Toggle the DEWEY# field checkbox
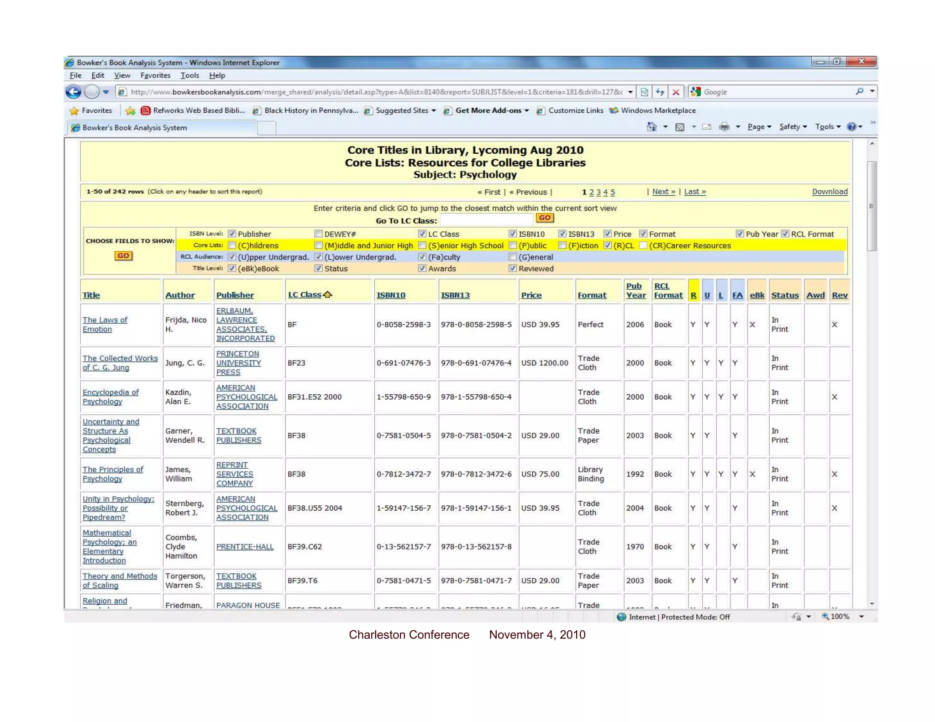The width and height of the screenshot is (935, 722). click(319, 234)
